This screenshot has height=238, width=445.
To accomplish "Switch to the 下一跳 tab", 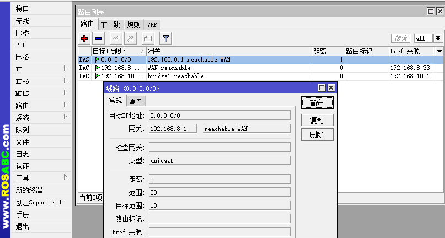I will point(111,25).
